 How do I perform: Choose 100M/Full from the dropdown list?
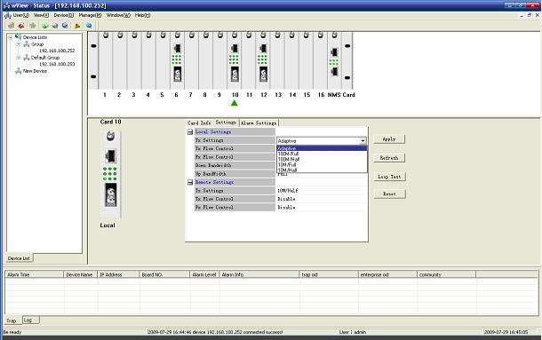[x=322, y=154]
